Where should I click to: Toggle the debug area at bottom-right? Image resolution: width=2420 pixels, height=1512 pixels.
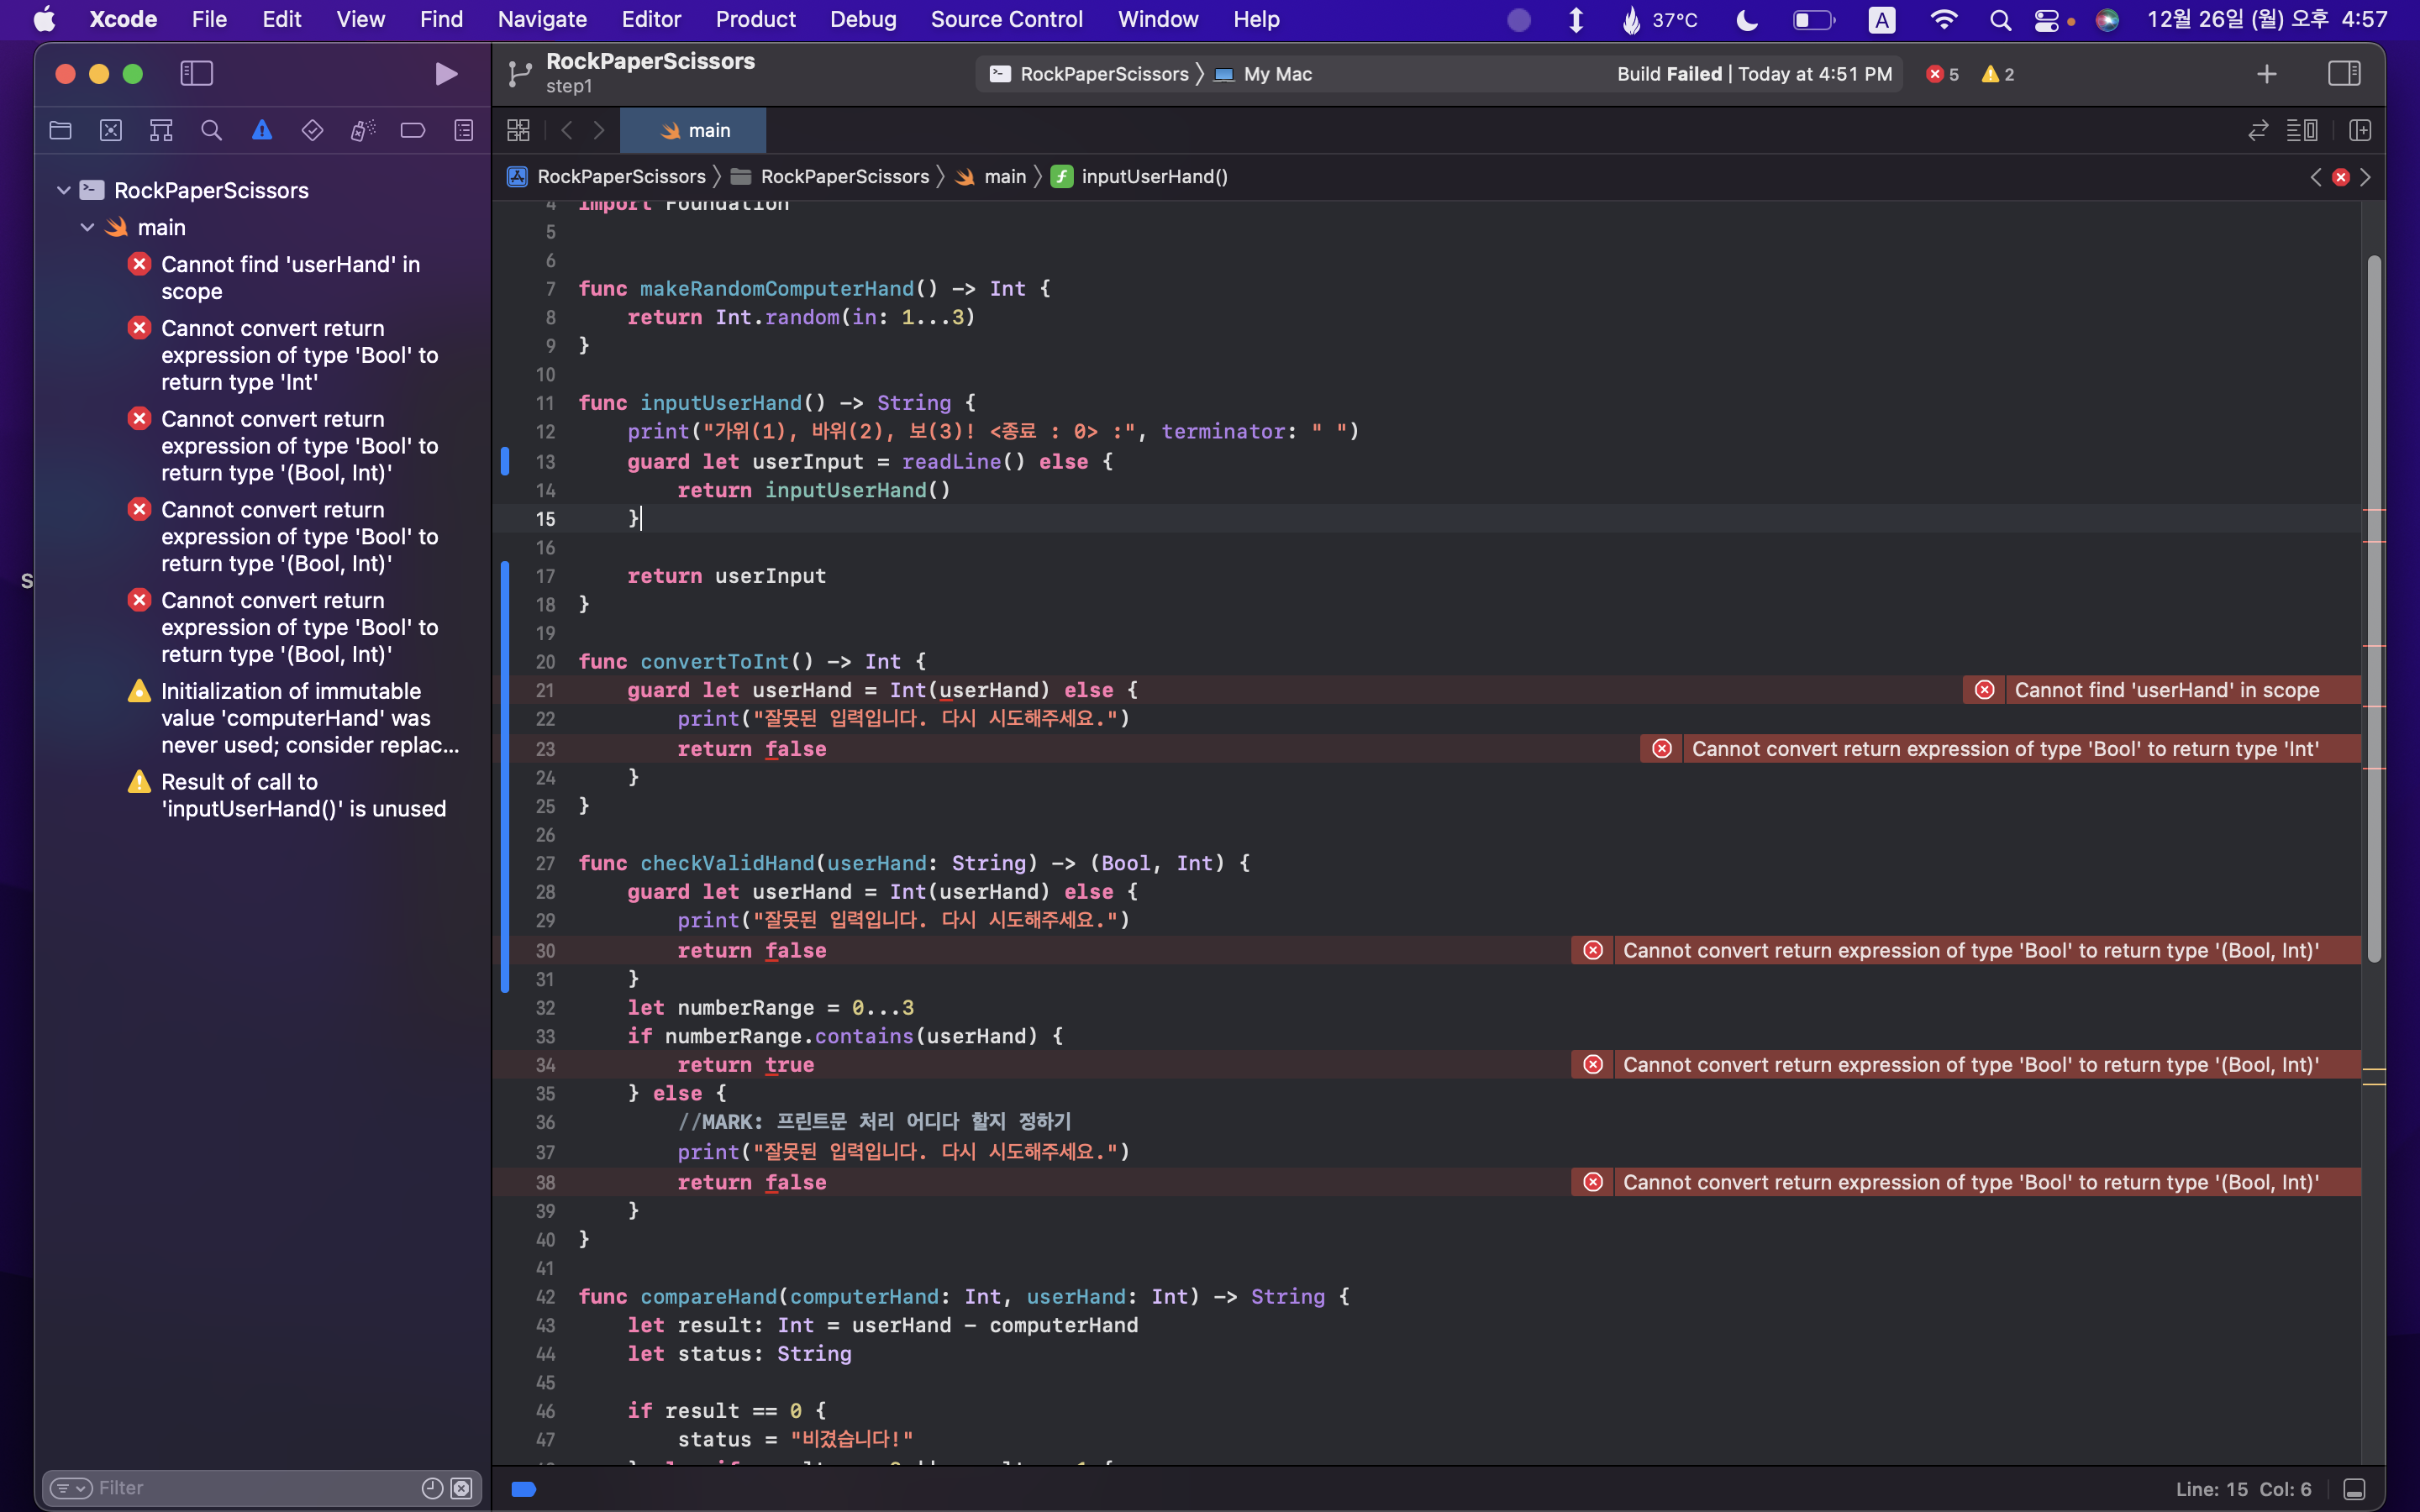[2354, 1489]
